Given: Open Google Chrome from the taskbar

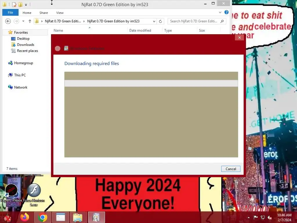Looking at the screenshot, I should pyautogui.click(x=42, y=217).
